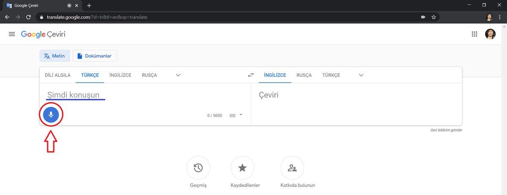Open the Google apps grid

coord(474,34)
